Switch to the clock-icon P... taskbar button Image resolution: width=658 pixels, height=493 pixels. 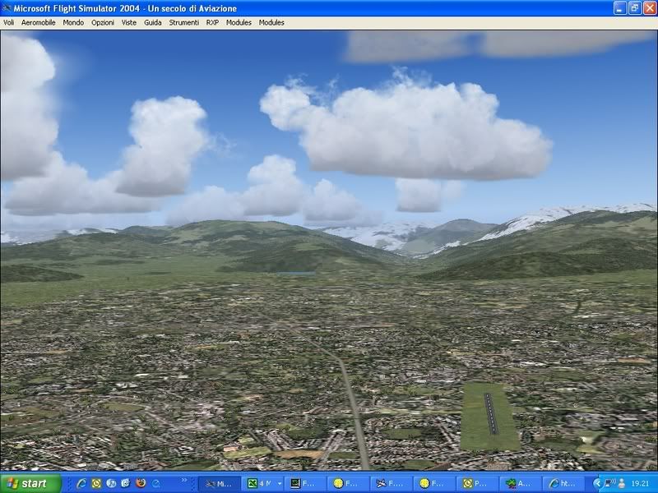click(x=478, y=484)
